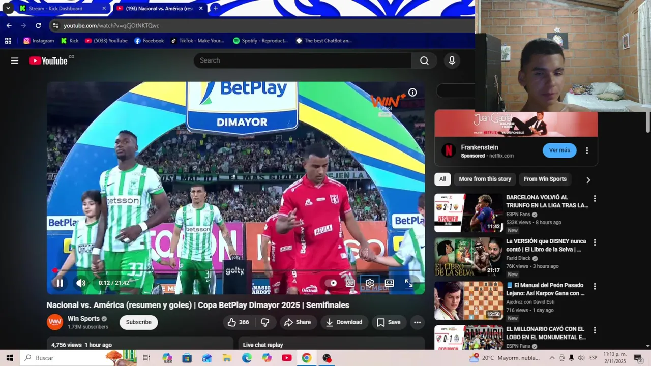
Task: Open El Manual del Peón Pasado thumbnail
Action: pyautogui.click(x=468, y=300)
